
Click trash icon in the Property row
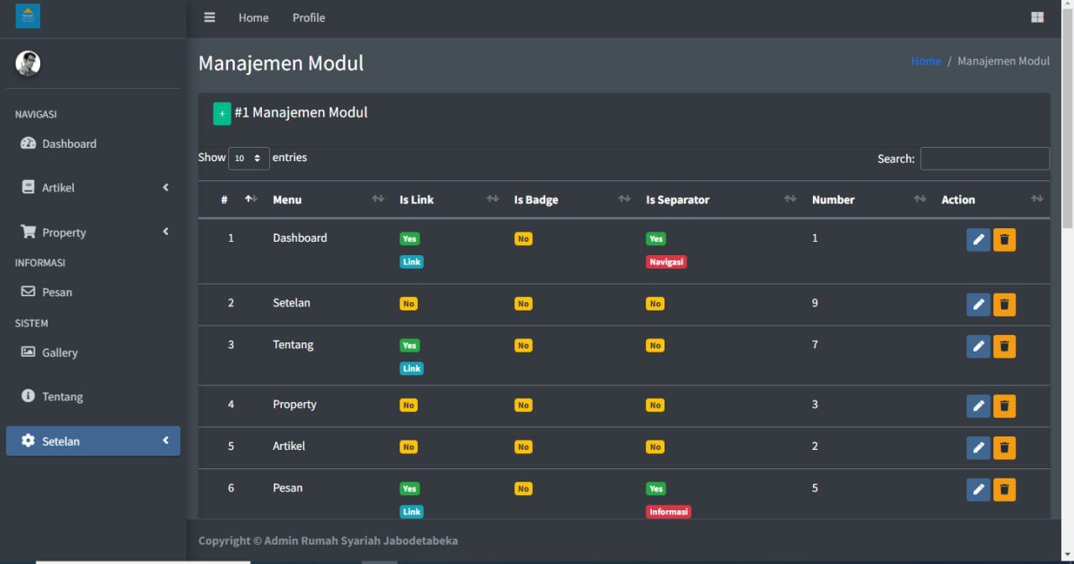[1004, 406]
